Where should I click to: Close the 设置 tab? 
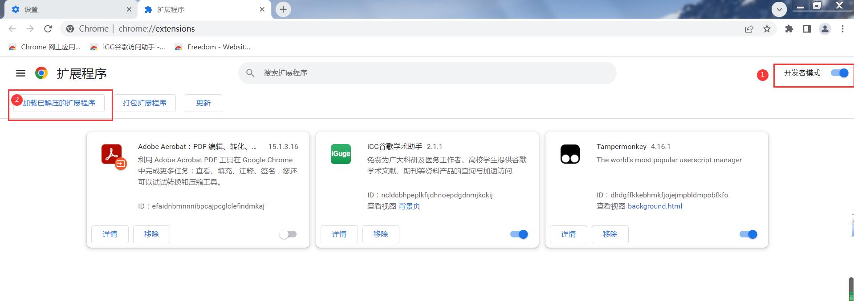129,9
